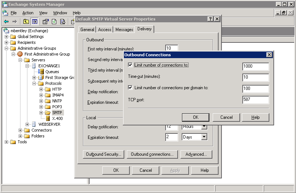Select the mbentley (Exchange) root node icon
Screen dimensions: 296x193
pyautogui.click(x=7, y=31)
